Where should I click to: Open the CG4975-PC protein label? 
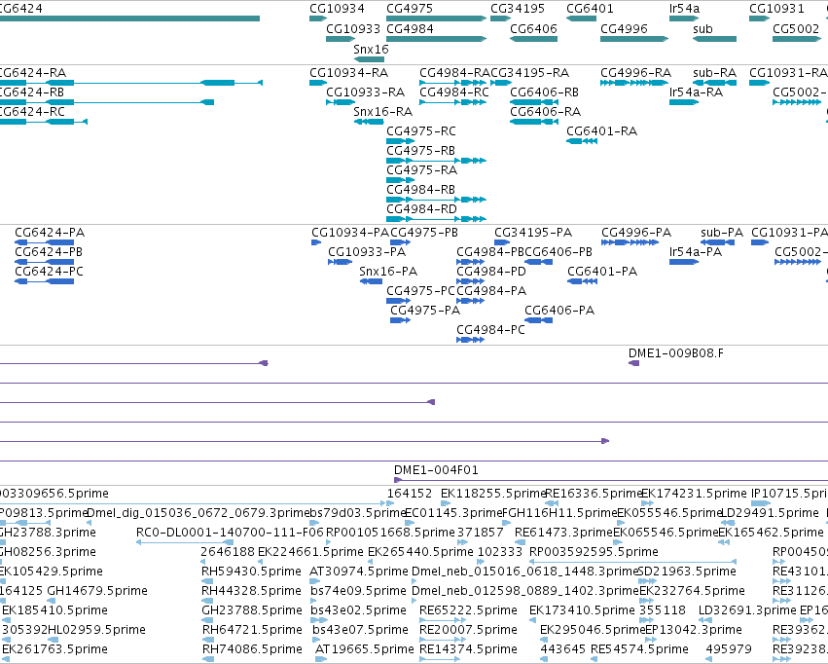click(x=421, y=291)
